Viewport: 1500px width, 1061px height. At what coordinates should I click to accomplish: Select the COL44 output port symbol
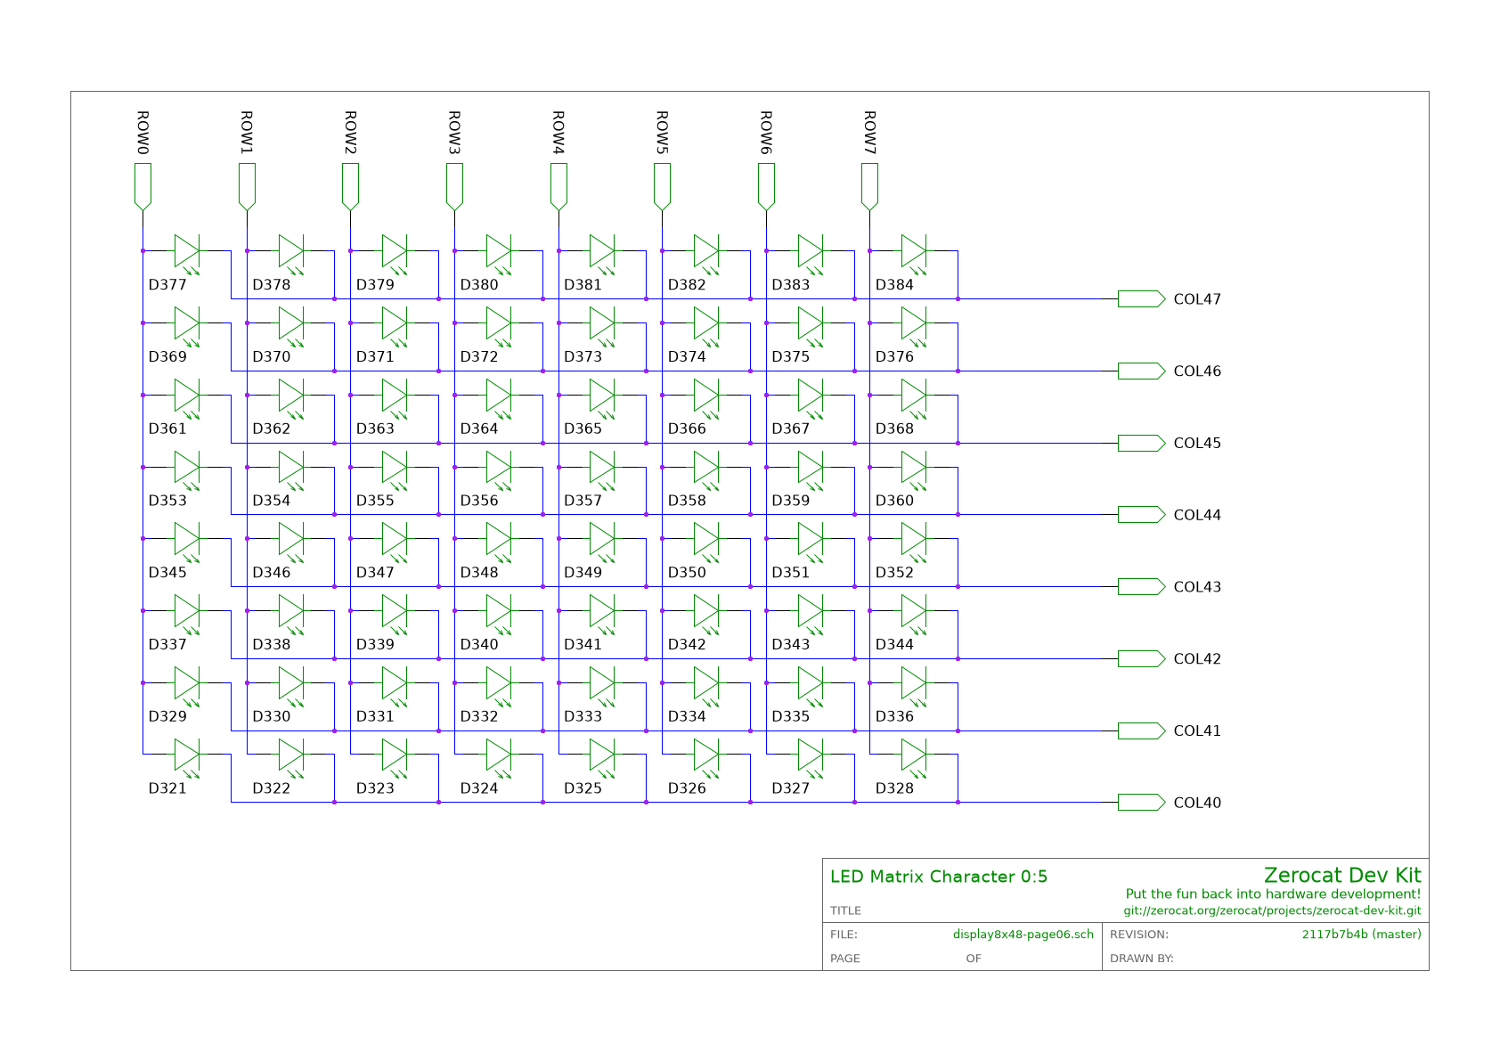click(1141, 515)
